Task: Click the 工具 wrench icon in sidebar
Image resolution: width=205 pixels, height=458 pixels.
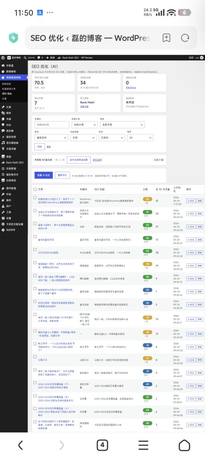Action: (x=3, y=212)
